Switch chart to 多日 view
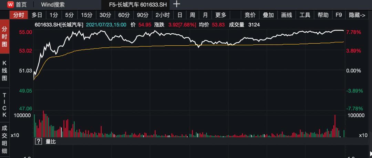 [37, 15]
